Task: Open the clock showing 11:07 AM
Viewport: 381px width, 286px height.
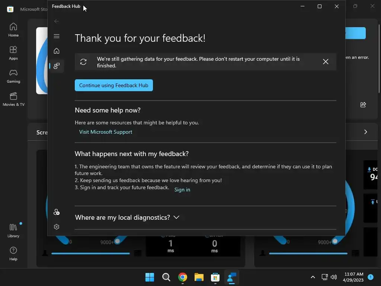Action: [x=353, y=277]
